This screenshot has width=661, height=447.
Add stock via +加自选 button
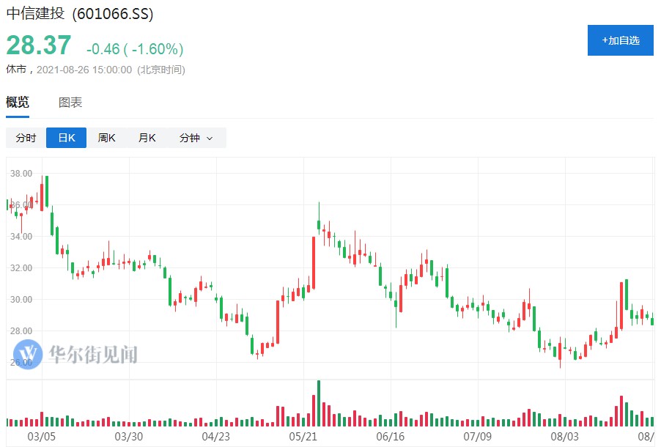(620, 40)
